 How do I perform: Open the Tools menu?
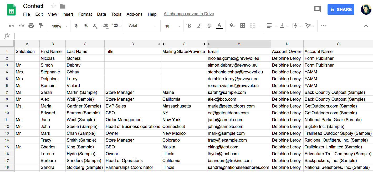tap(116, 14)
